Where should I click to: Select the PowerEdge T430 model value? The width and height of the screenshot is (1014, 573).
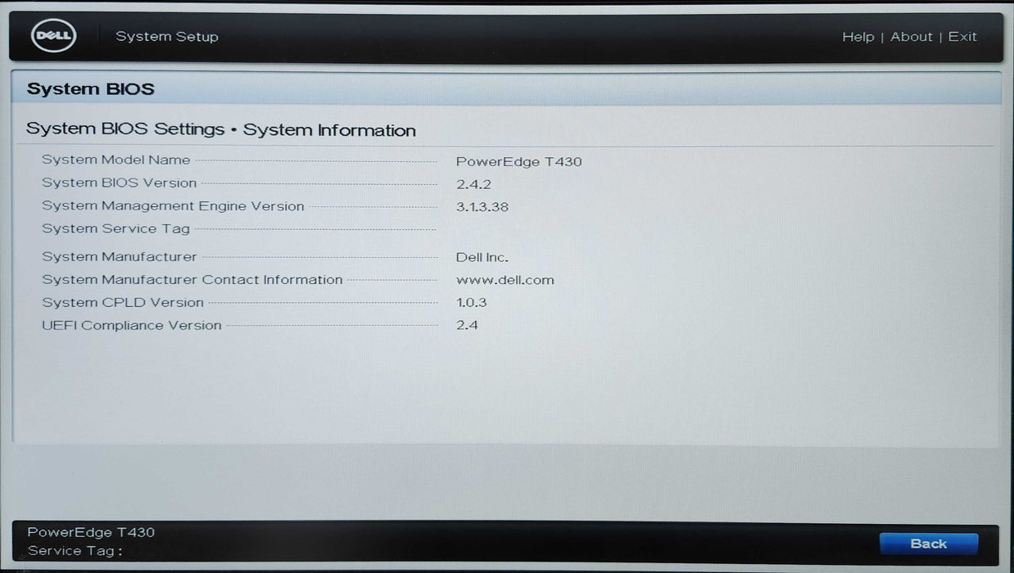pyautogui.click(x=518, y=161)
